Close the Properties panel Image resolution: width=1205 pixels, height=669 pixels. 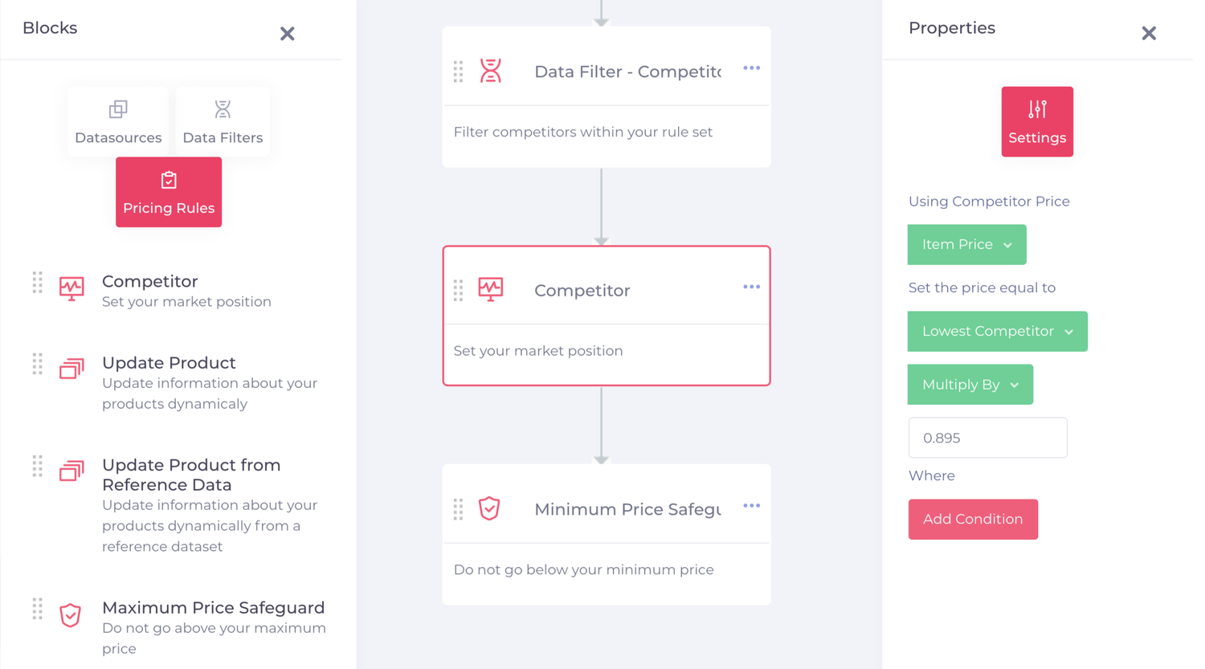coord(1149,33)
